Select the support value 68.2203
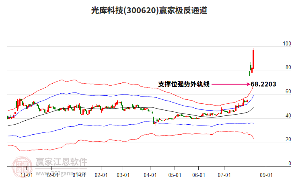Image resolution: width=292 pixels, height=181 pixels. point(263,84)
